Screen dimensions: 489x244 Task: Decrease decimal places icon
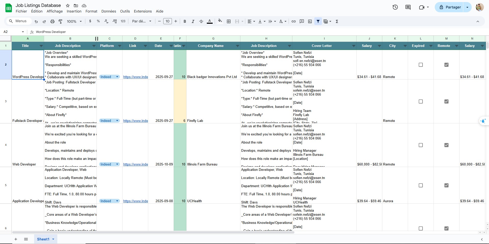pyautogui.click(x=106, y=21)
